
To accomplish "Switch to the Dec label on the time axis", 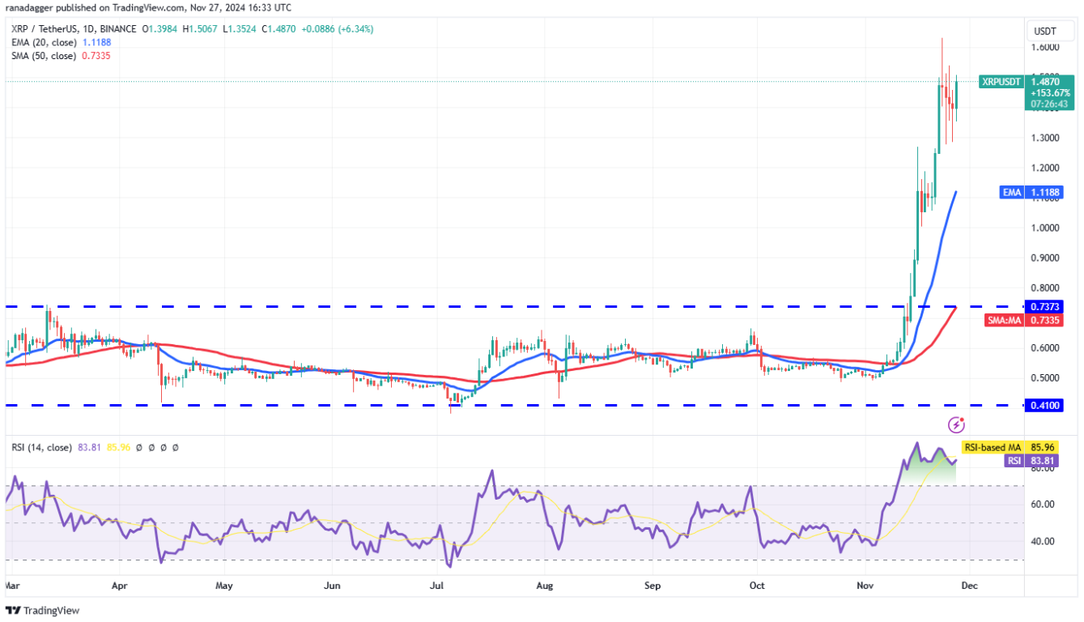I will 970,585.
